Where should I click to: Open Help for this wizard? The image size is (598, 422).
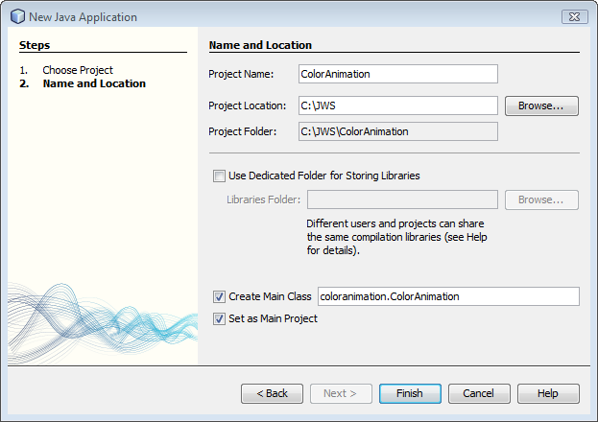click(548, 393)
